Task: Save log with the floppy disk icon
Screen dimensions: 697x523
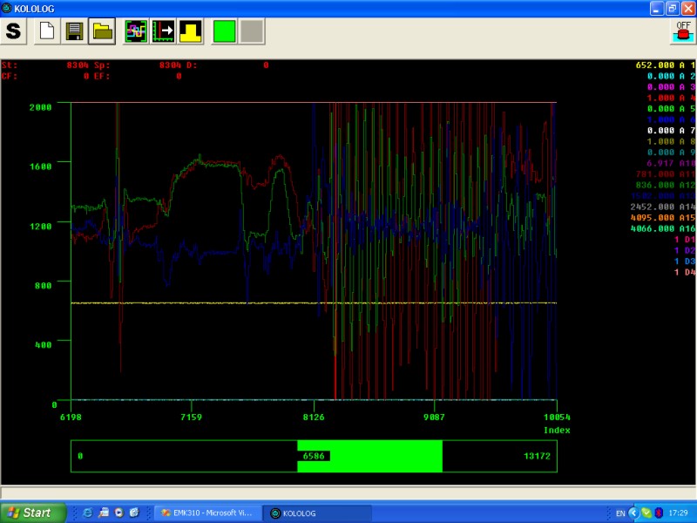Action: [x=74, y=31]
